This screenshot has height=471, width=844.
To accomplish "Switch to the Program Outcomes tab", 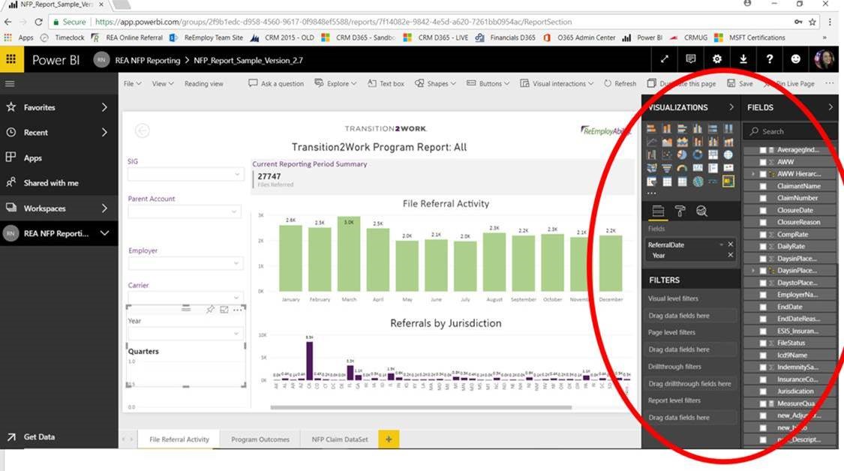I will pos(260,439).
